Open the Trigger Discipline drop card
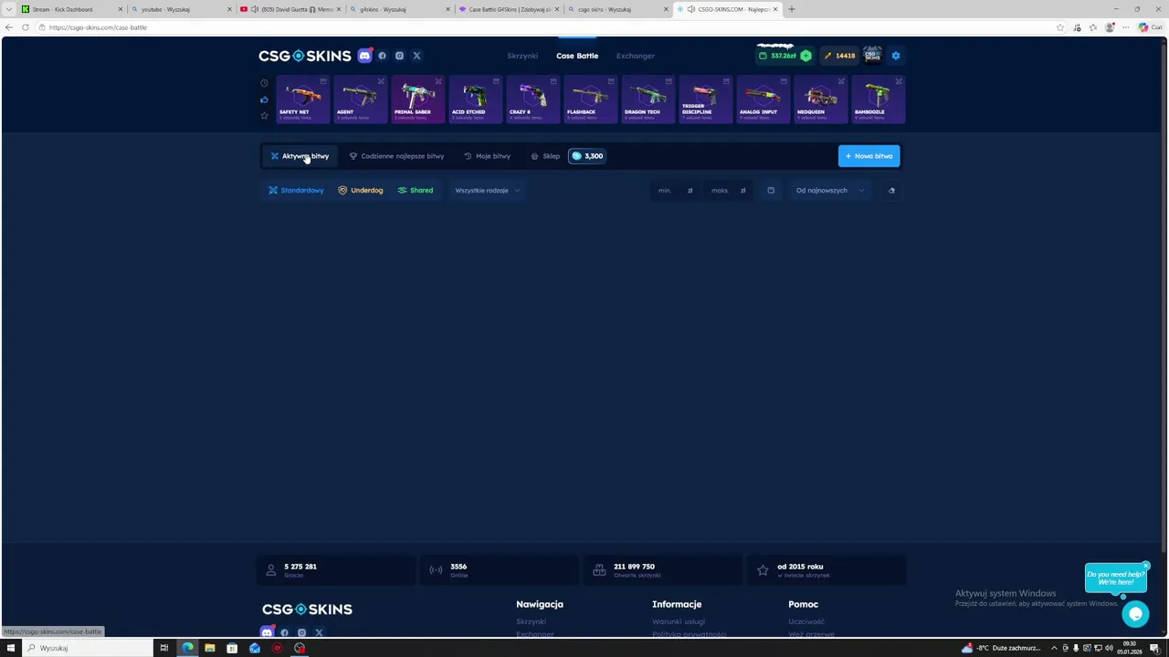The width and height of the screenshot is (1169, 657). [705, 99]
